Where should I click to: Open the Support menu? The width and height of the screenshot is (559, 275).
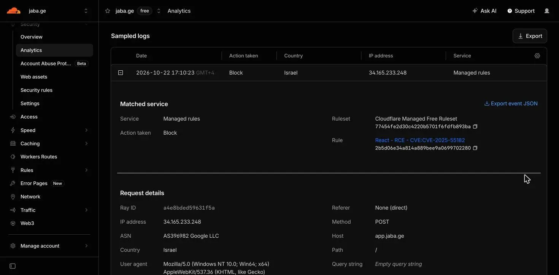tap(521, 11)
